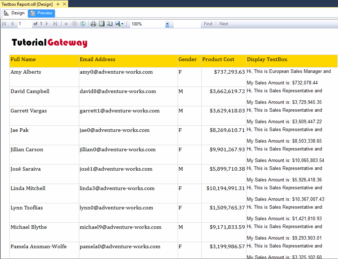Click the Find link

pos(208,24)
